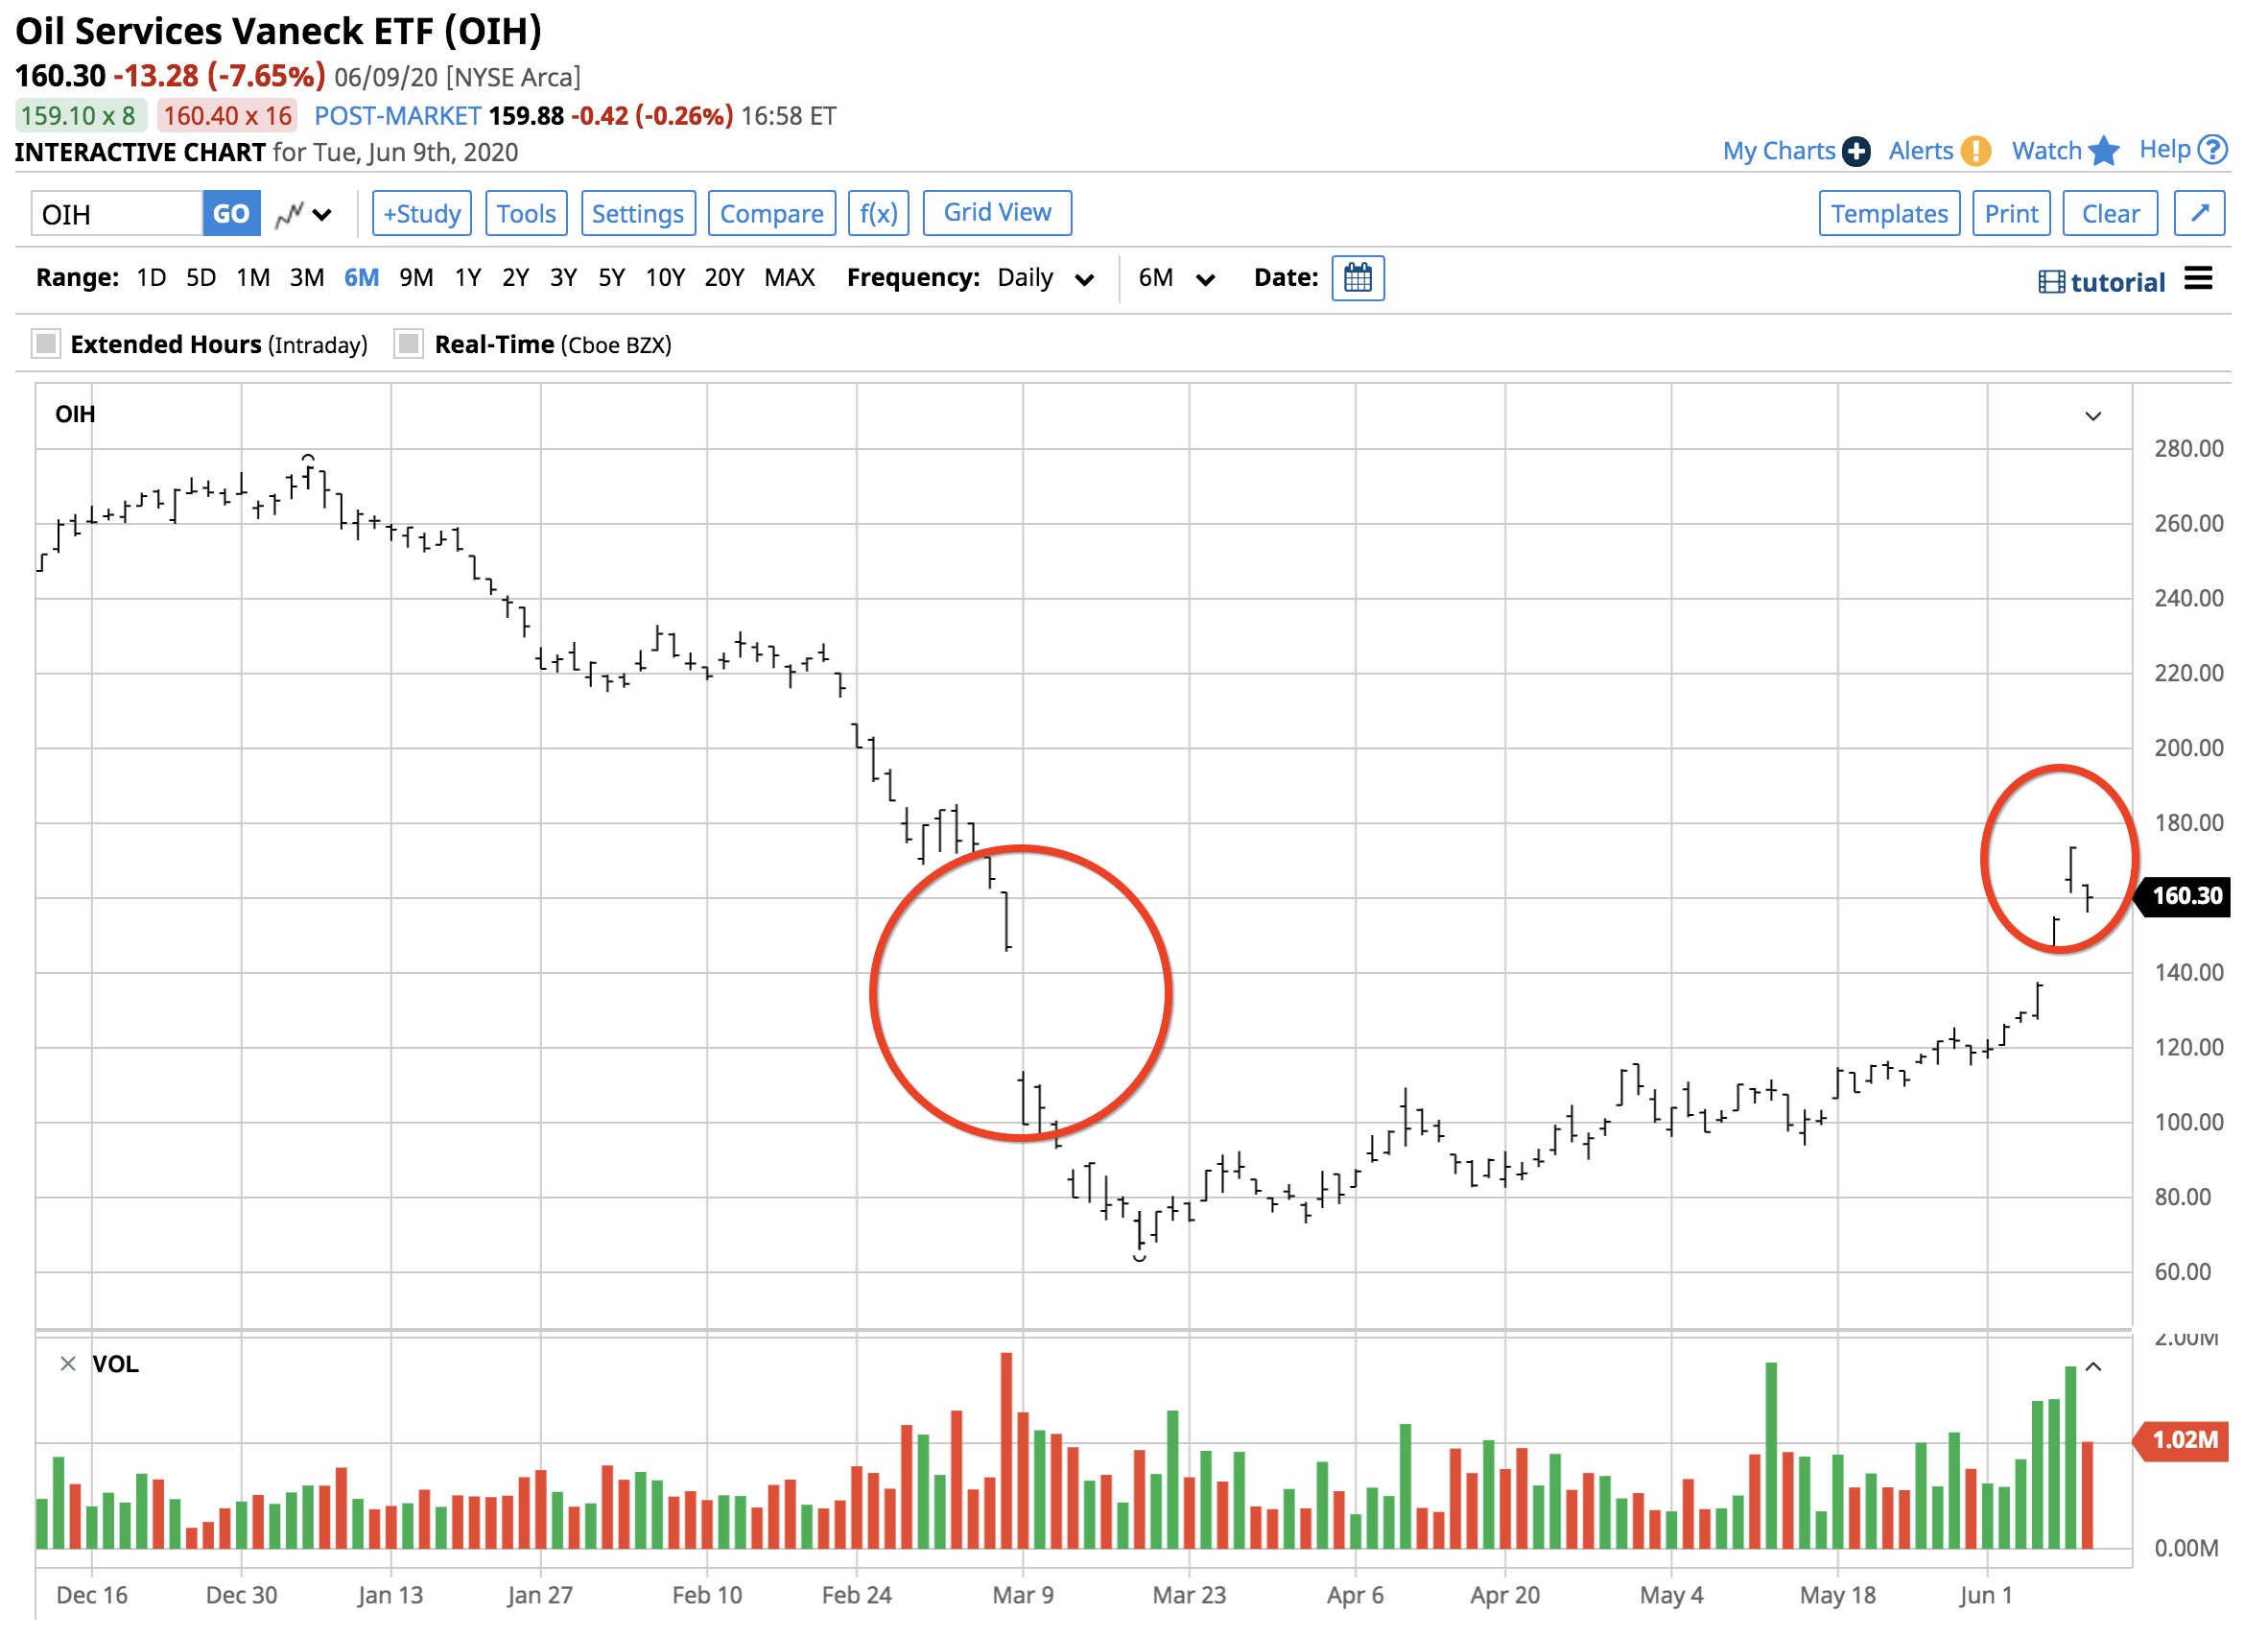Viewport: 2268px width, 1637px height.
Task: Collapse the VOL pane chevron
Action: point(2093,1367)
